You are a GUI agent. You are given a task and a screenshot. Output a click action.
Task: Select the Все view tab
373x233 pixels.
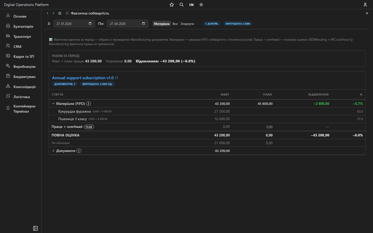[175, 24]
